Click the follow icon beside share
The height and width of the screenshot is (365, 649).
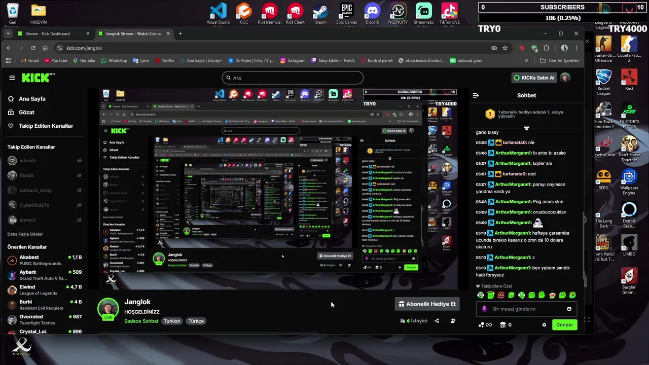tap(453, 321)
